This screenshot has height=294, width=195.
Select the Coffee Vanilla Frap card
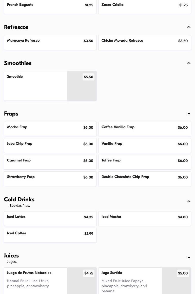pos(145,129)
